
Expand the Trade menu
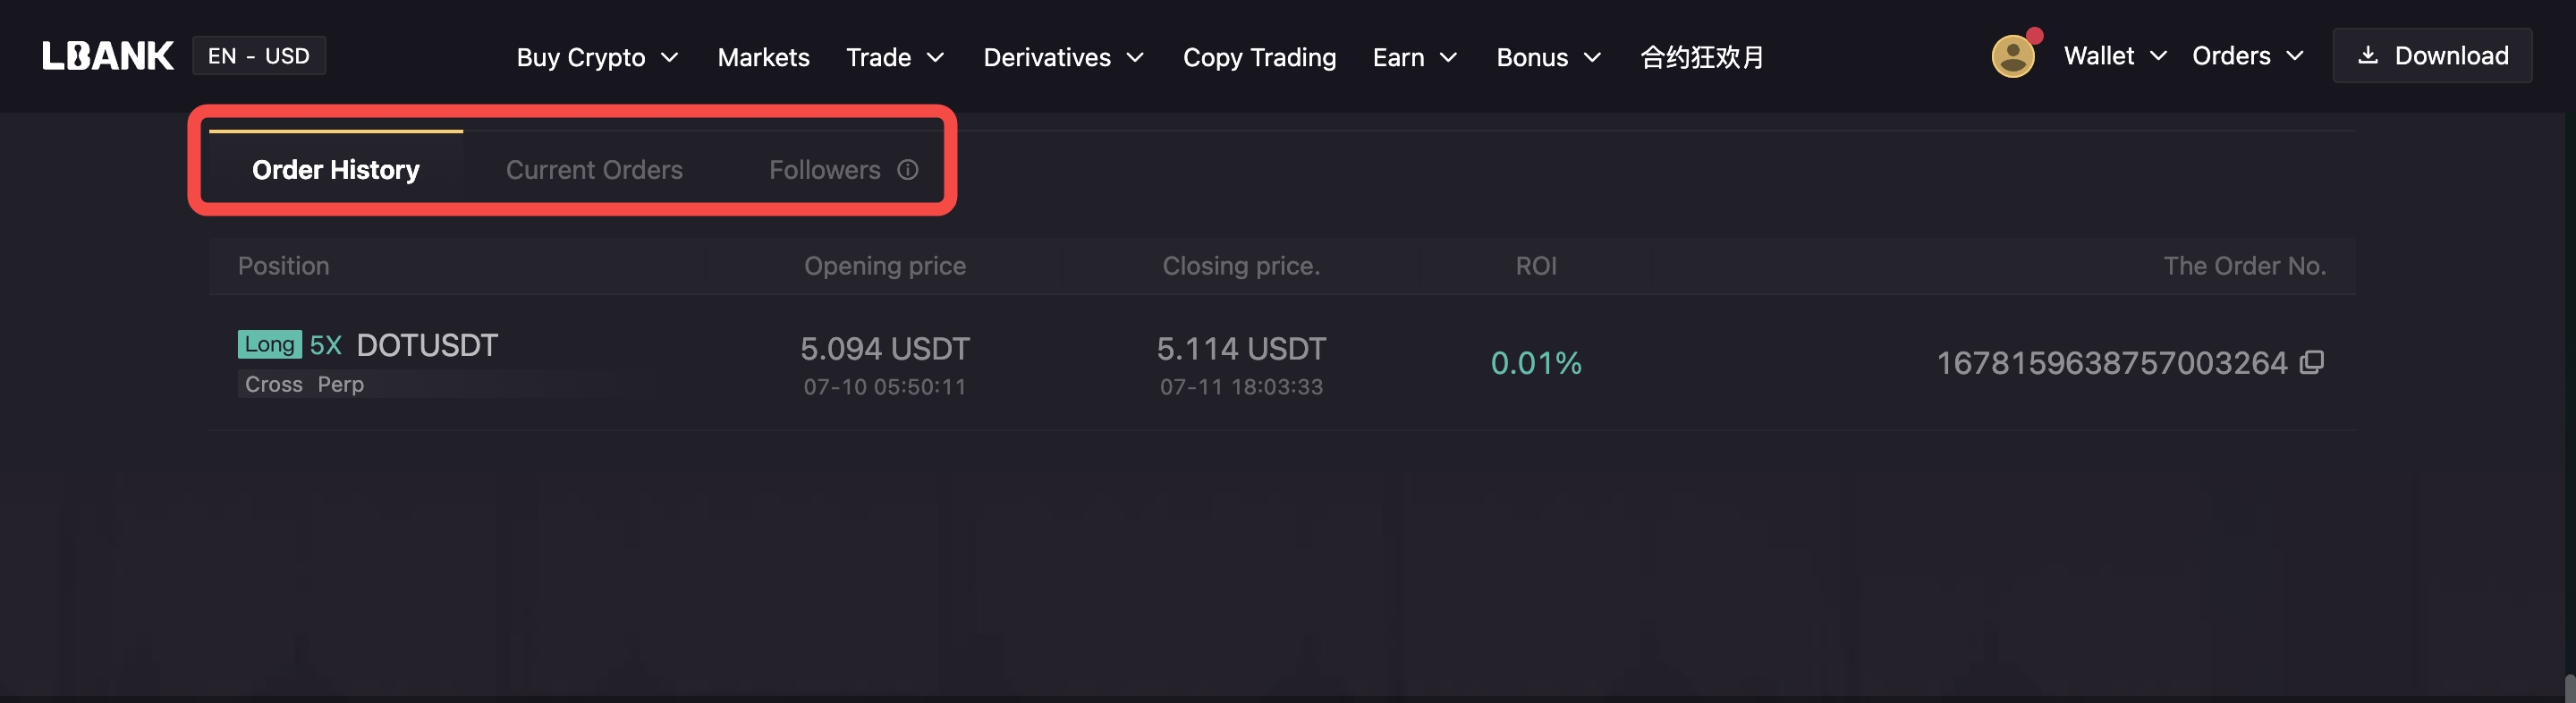point(895,57)
